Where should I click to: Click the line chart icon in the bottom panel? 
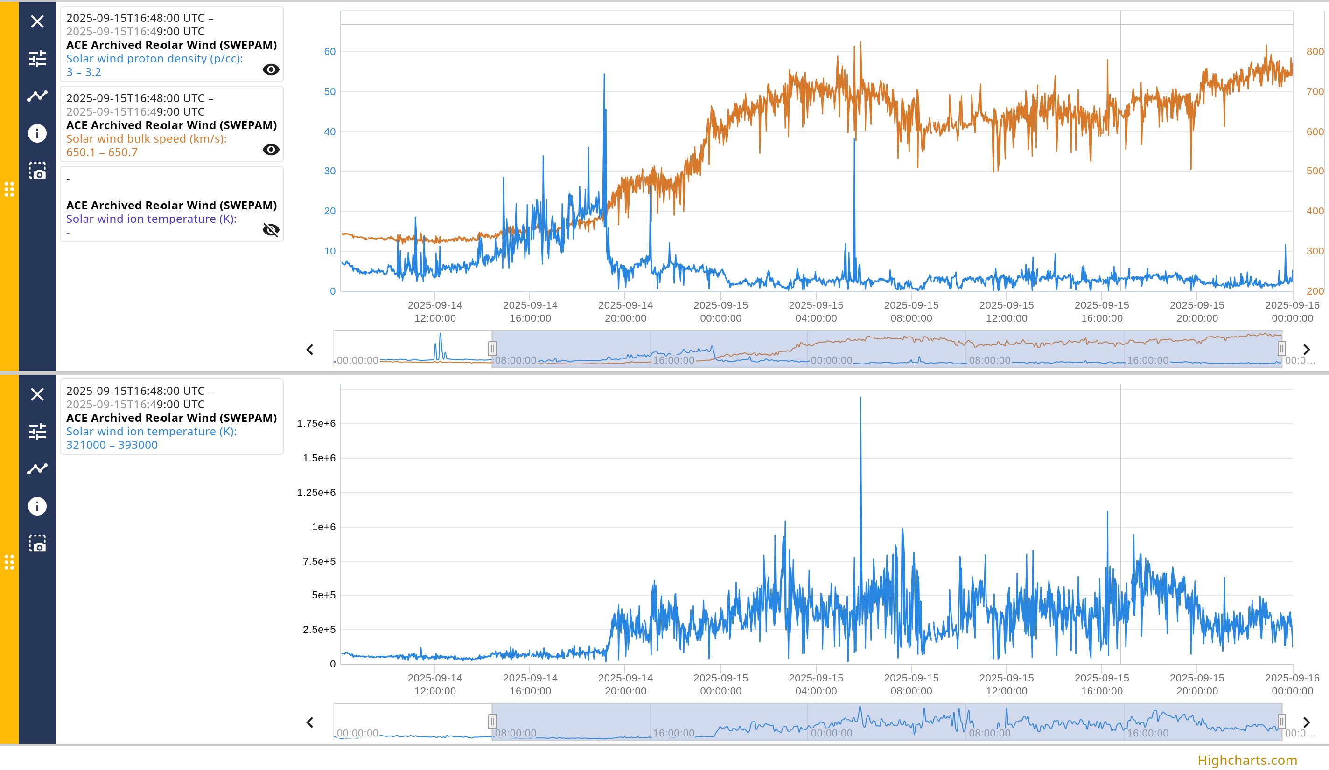37,469
